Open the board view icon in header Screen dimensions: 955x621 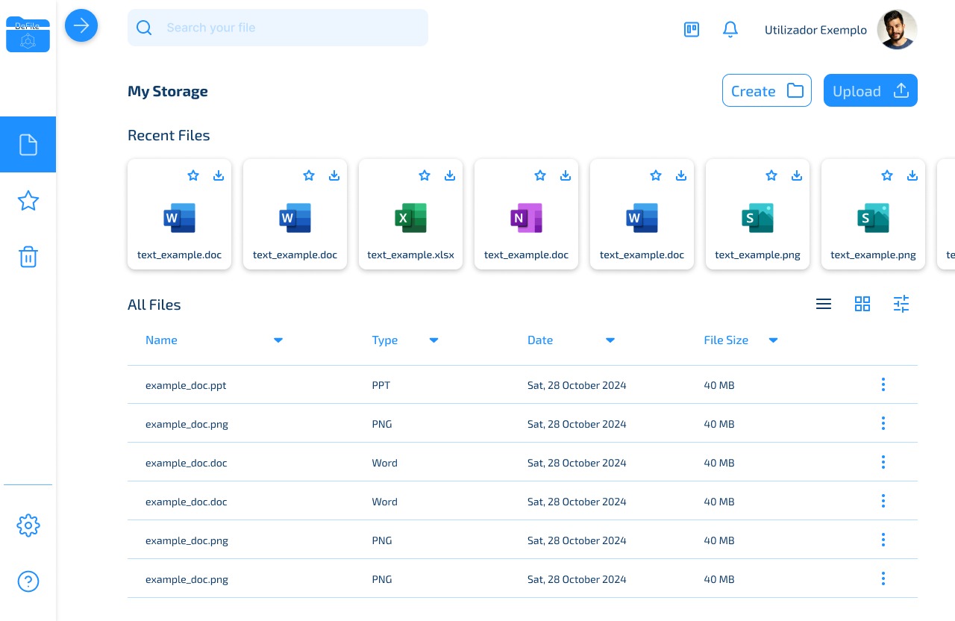point(692,30)
